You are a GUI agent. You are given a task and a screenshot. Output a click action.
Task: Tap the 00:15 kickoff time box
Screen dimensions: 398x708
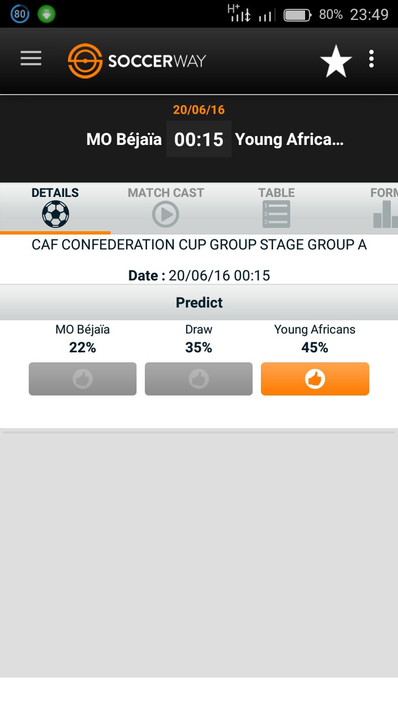[x=198, y=139]
